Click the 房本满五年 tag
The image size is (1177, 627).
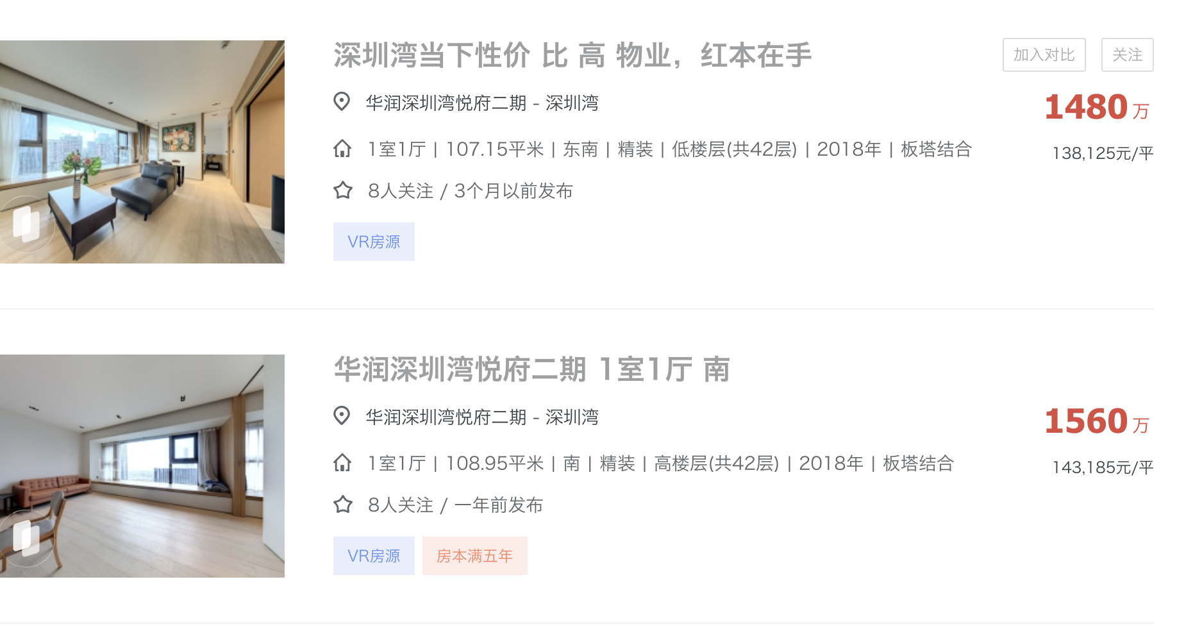click(474, 556)
